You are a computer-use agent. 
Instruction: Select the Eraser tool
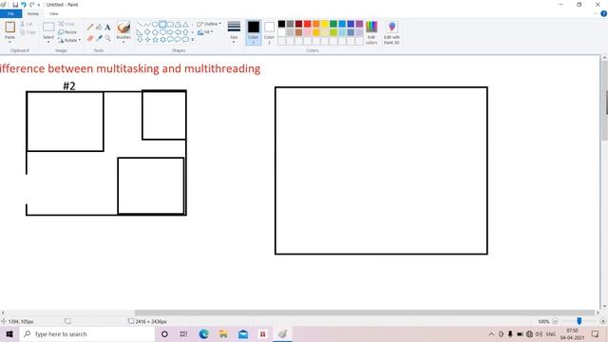90,38
